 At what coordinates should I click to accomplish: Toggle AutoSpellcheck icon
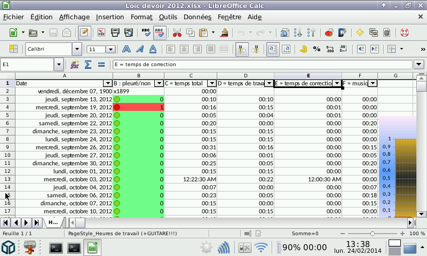160,33
